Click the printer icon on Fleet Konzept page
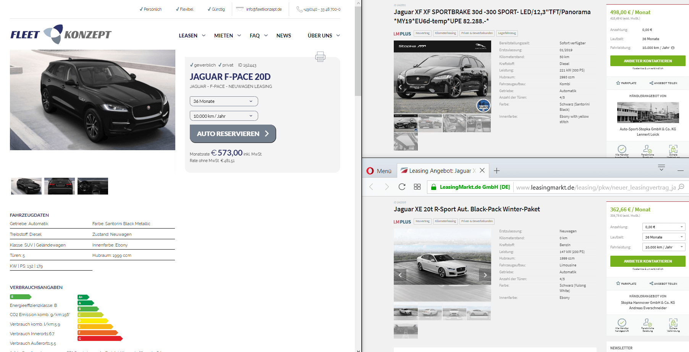The image size is (689, 352). [x=320, y=57]
